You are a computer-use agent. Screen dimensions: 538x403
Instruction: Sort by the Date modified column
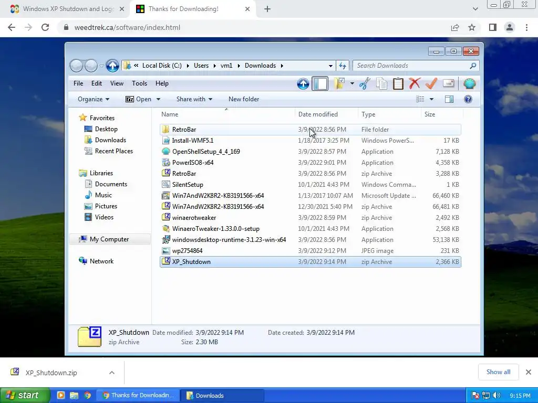click(x=326, y=114)
